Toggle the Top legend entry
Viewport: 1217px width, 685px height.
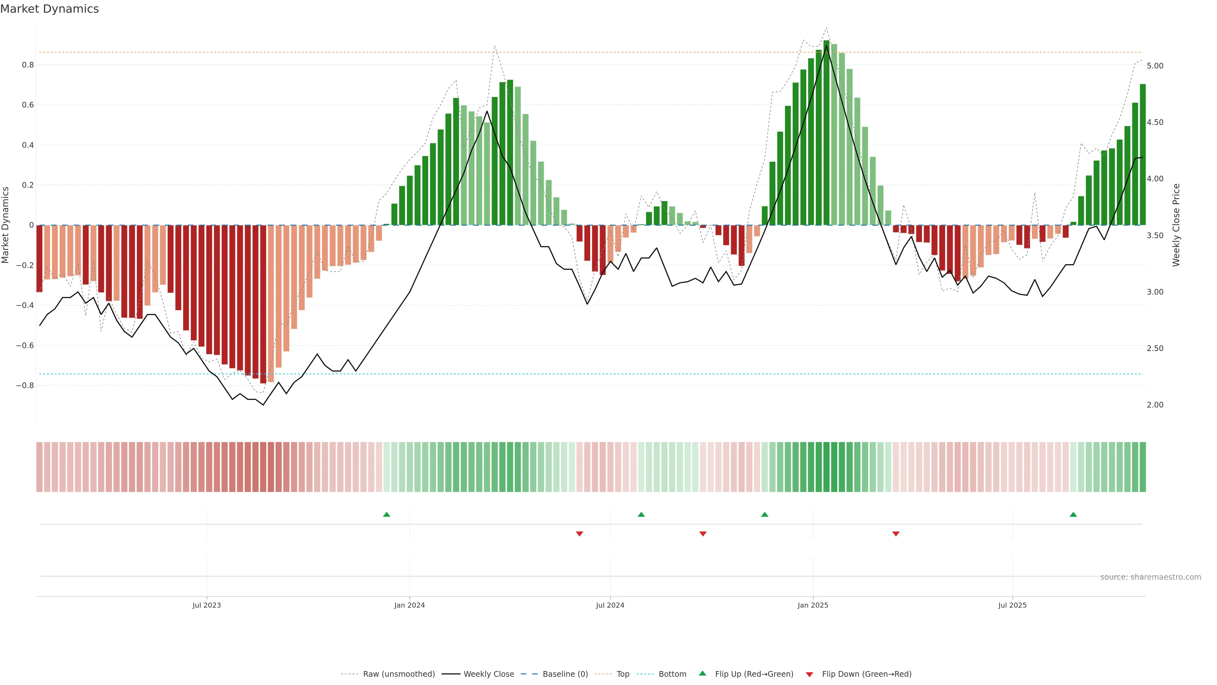tap(623, 674)
